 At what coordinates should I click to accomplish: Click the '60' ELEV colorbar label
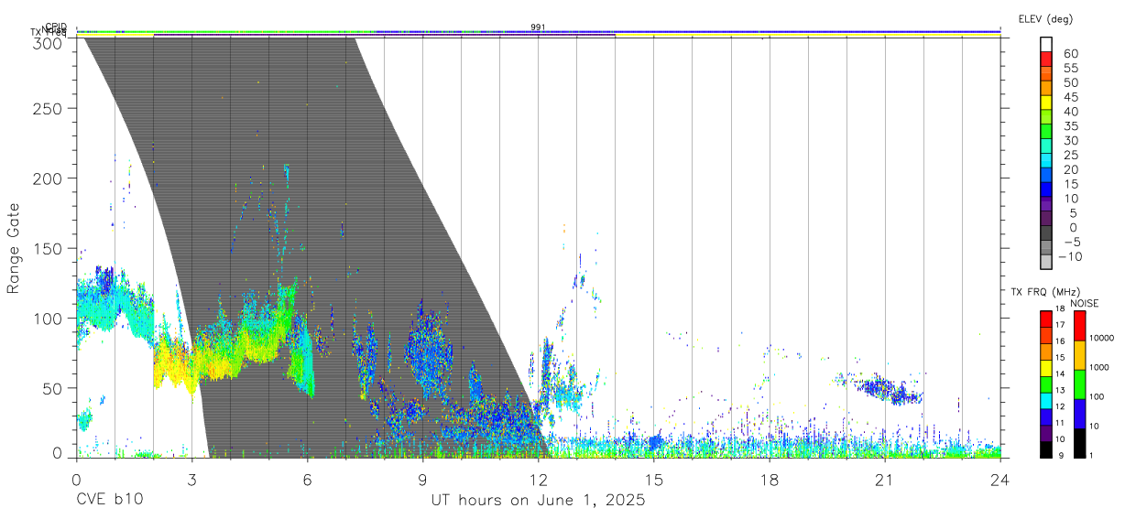(x=1070, y=53)
